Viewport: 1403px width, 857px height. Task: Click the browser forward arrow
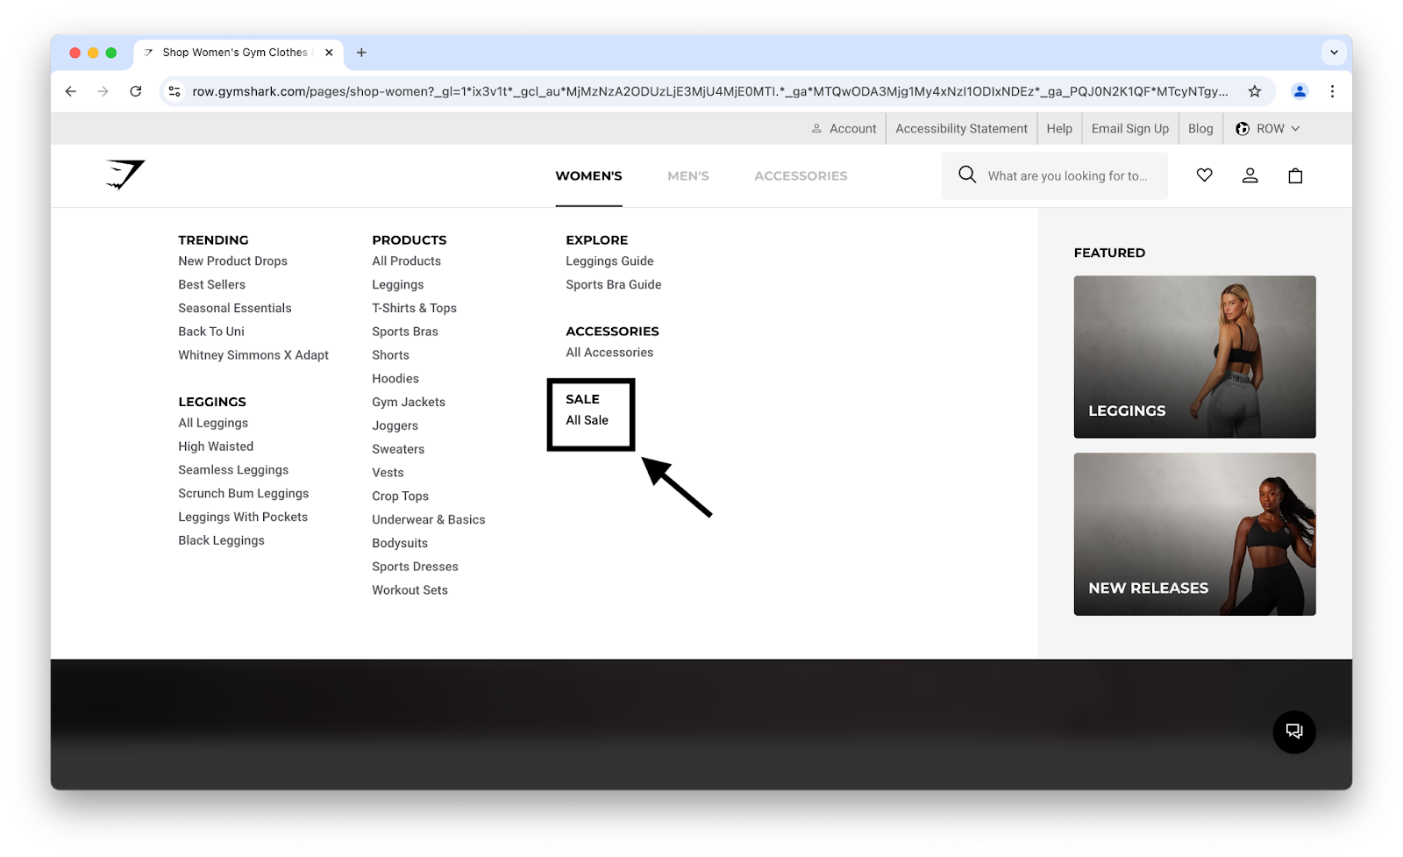coord(103,91)
